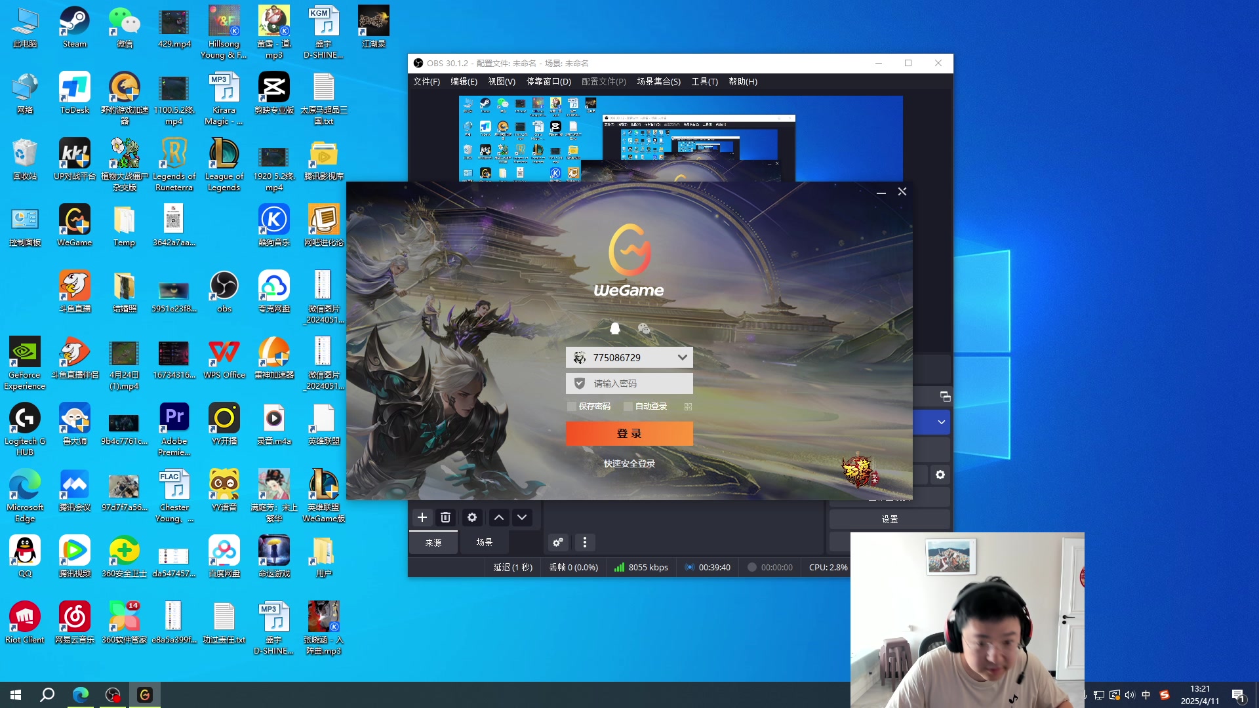Open 剪映专业版 desktop icon

click(x=274, y=94)
